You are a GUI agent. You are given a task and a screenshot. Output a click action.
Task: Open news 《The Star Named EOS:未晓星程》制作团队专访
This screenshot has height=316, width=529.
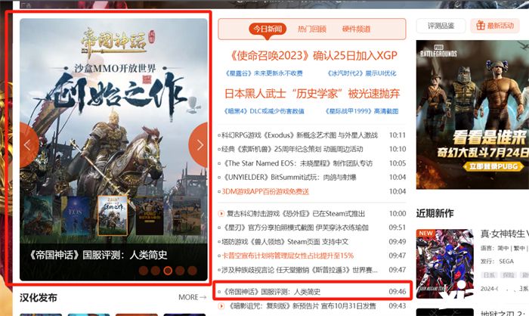coord(299,163)
